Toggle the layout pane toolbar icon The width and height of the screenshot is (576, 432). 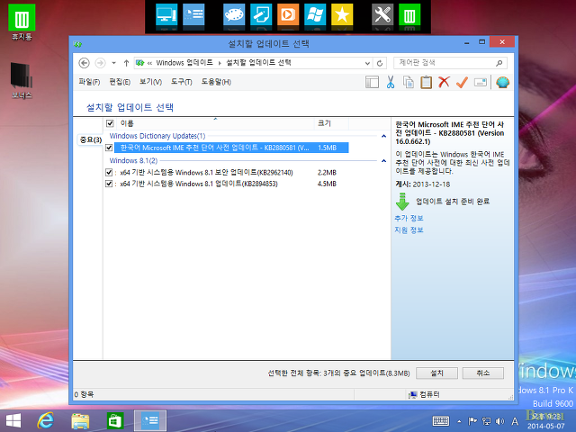point(372,82)
